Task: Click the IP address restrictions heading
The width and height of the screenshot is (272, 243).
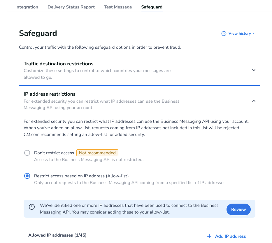Action: coord(50,94)
